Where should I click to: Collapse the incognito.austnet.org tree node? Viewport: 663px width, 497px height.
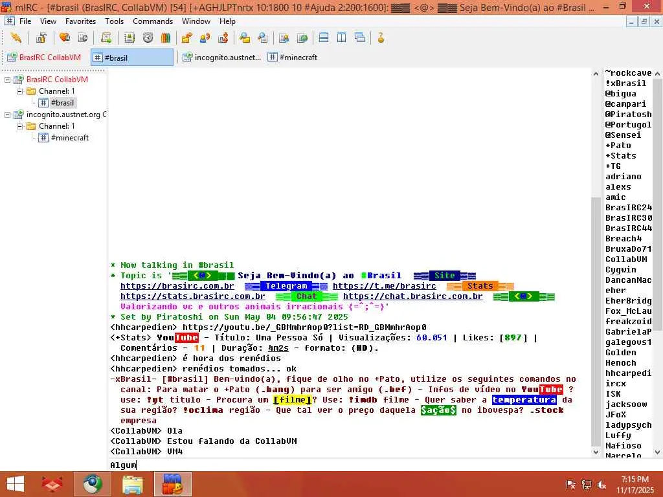pos(7,115)
